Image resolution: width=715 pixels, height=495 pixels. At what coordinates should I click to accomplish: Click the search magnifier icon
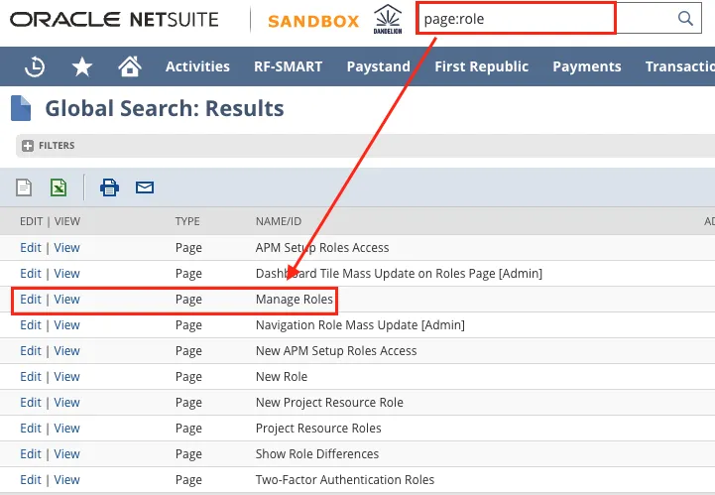pyautogui.click(x=685, y=19)
